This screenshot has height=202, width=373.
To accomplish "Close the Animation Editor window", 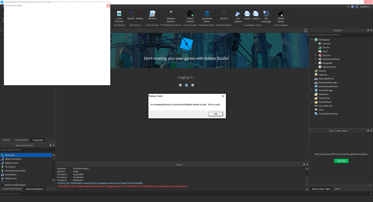I will click(108, 5).
